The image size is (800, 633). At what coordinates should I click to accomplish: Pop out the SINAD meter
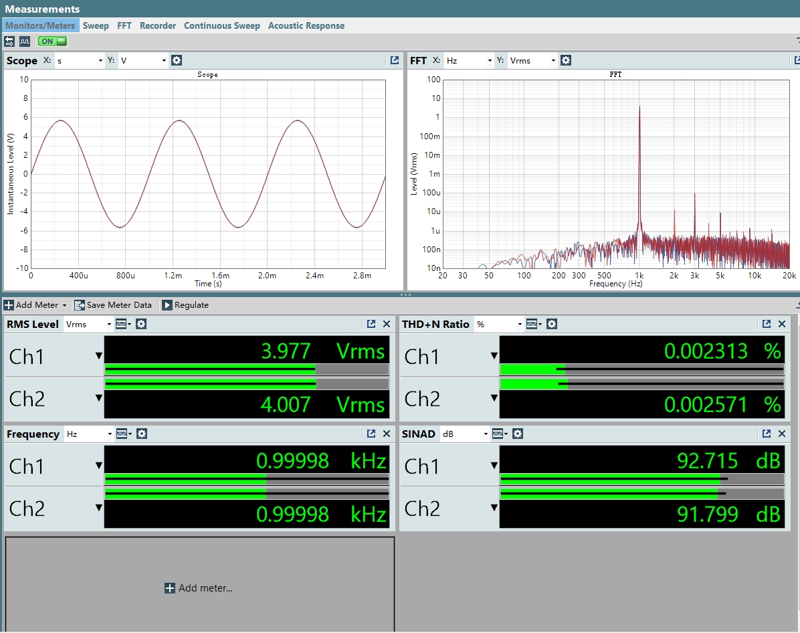pyautogui.click(x=767, y=434)
